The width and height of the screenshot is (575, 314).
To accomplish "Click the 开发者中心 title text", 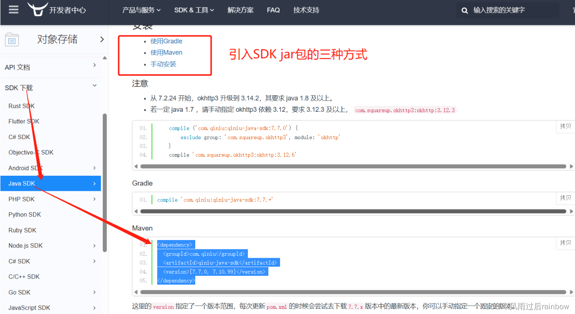I will tap(68, 10).
